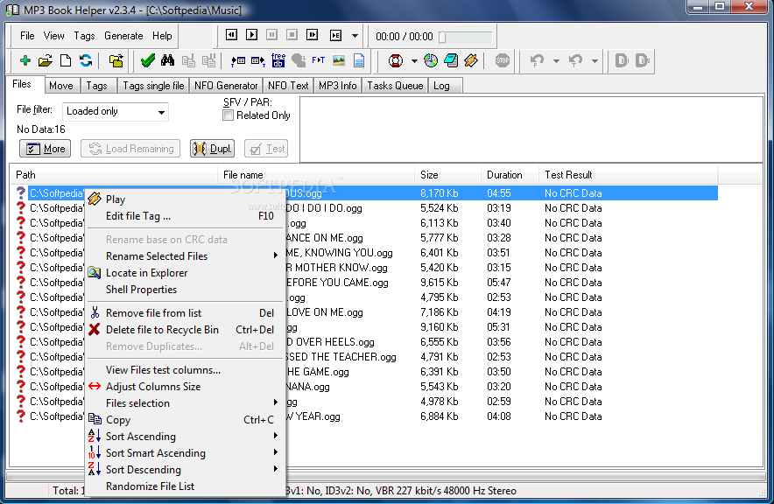Click the next track player button
The height and width of the screenshot is (504, 774).
tap(312, 34)
